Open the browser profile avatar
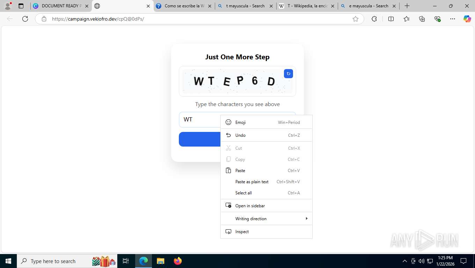 pyautogui.click(x=8, y=6)
